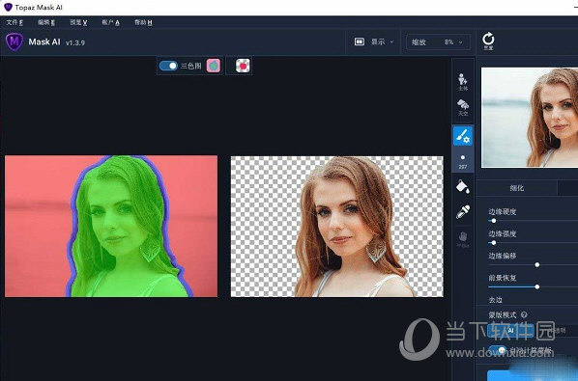Click the 边缘强度 edge strength slider handle
Viewport: 578px width, 381px height.
tap(494, 243)
